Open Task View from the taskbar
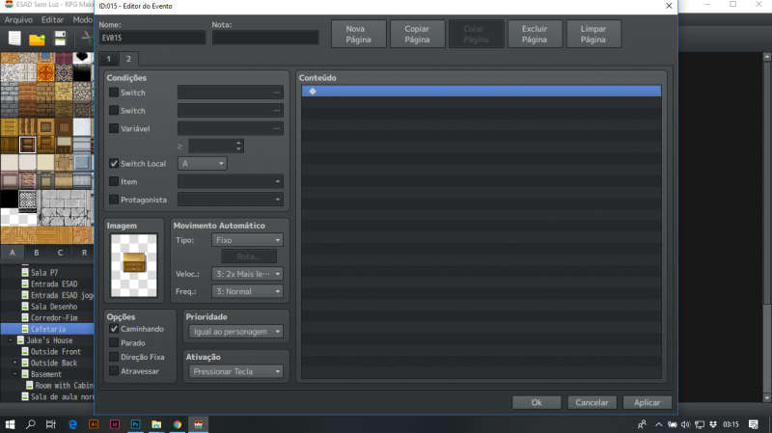Screen dimensions: 772x433 [51, 424]
